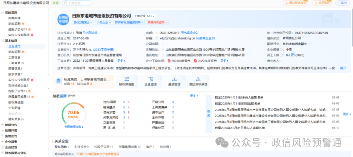Click the 关联企业 link icon beside 张涛
The image size is (353, 157).
(85, 33)
